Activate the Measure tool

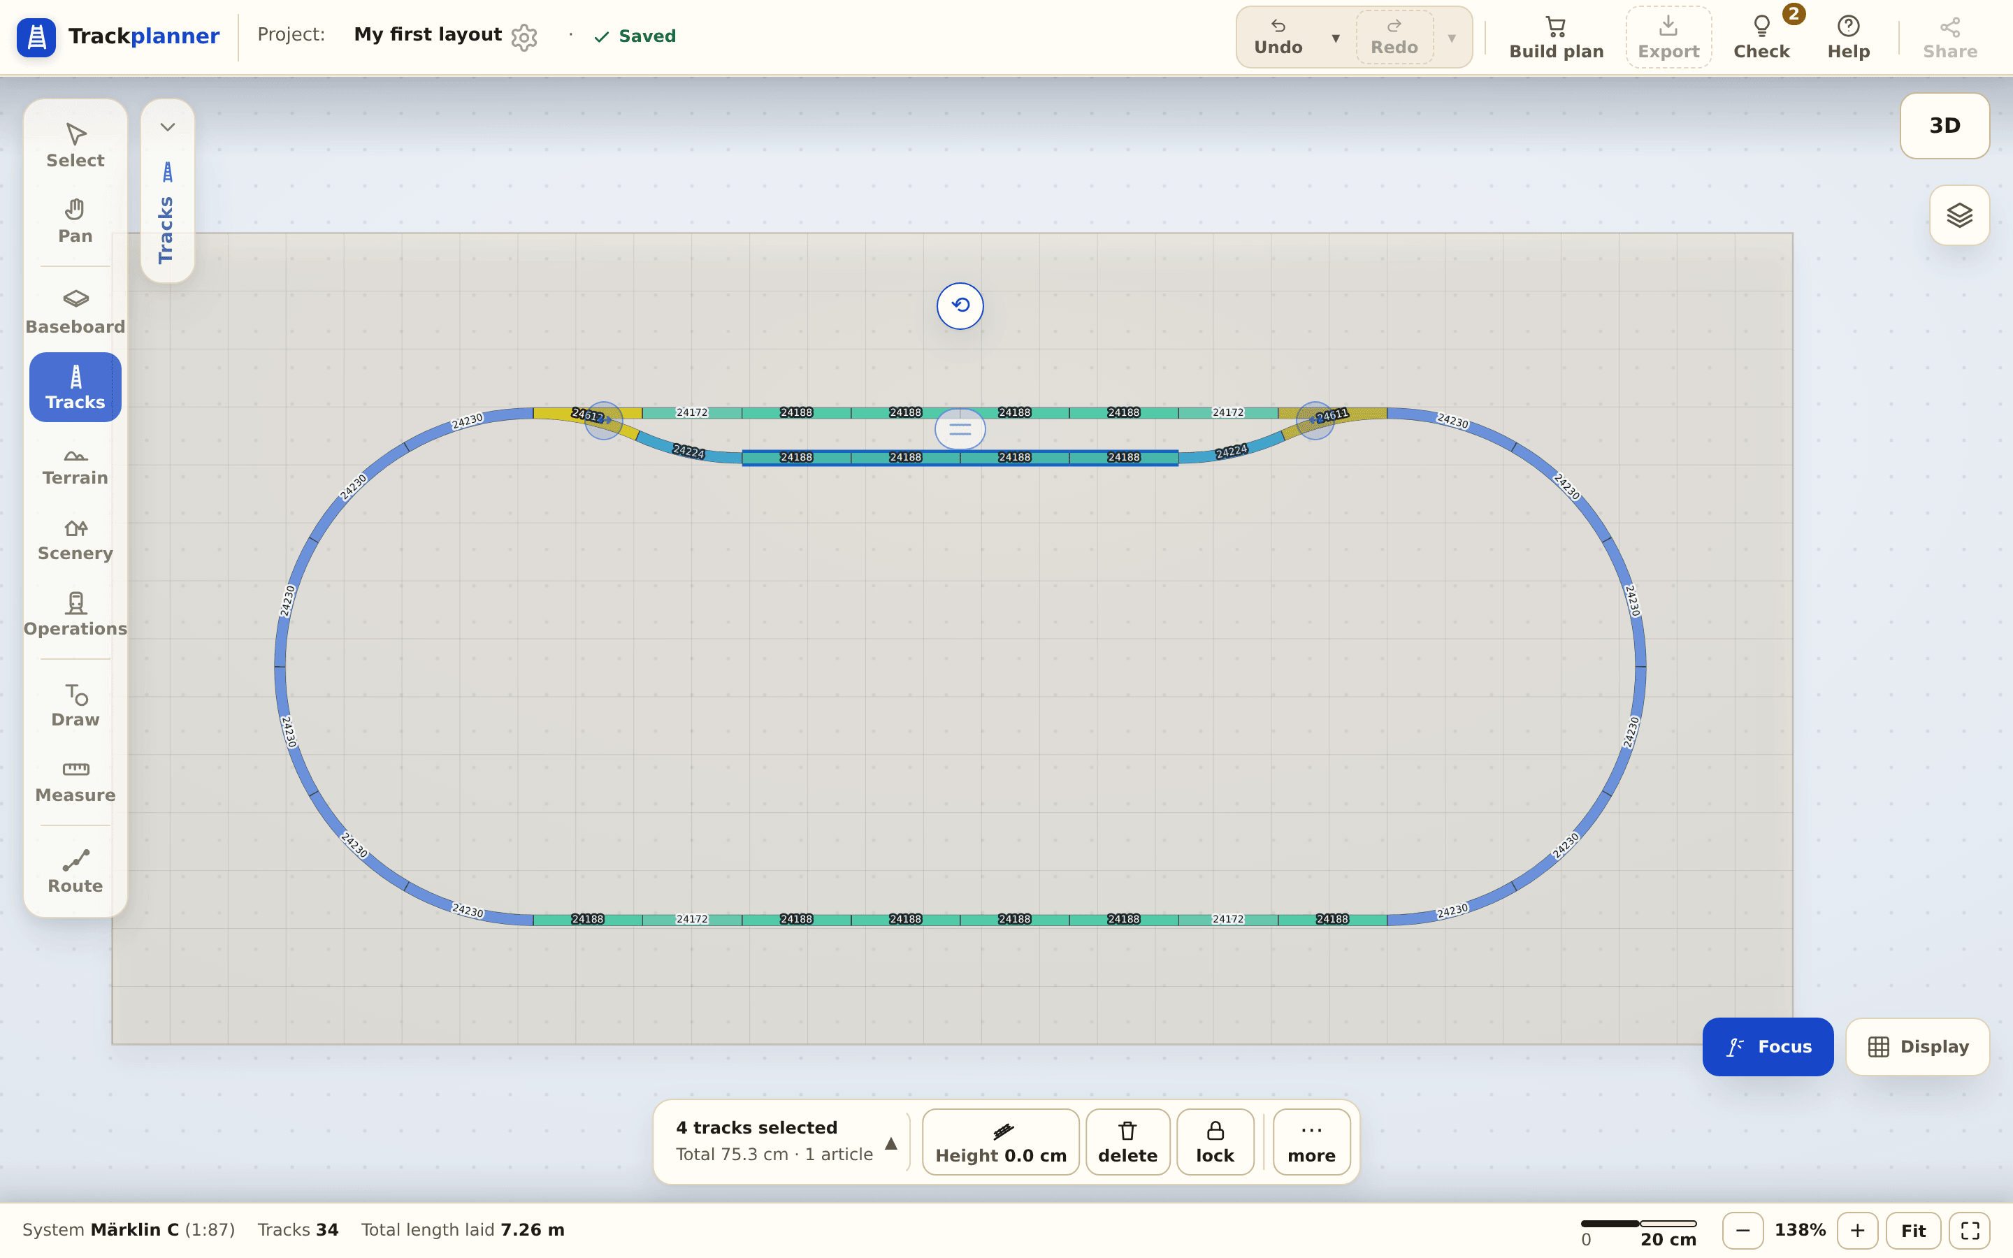(x=75, y=781)
